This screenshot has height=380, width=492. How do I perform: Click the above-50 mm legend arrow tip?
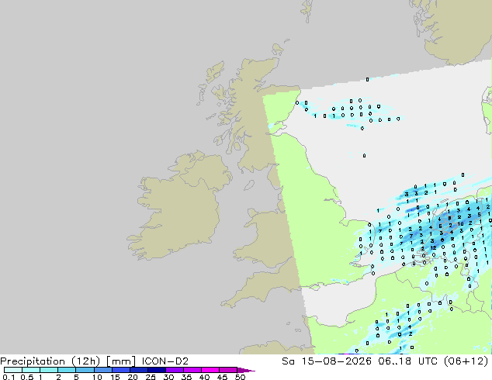pos(247,370)
